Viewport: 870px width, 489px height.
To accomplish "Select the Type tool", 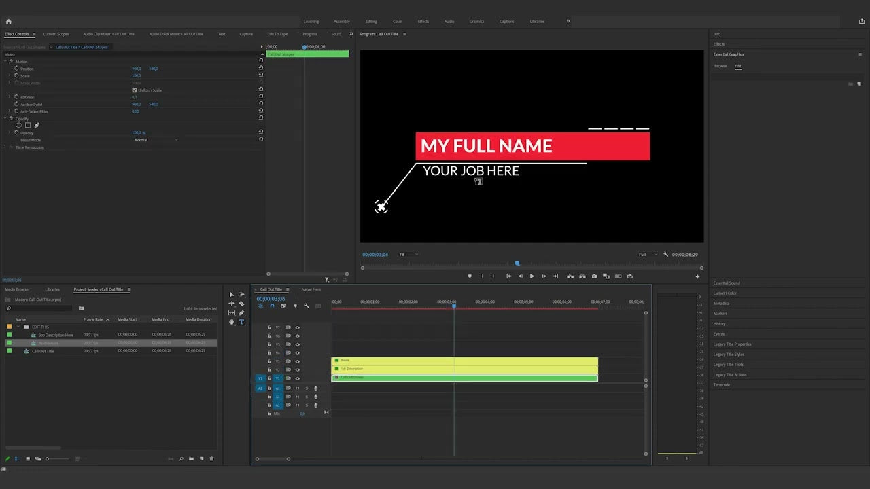I will 242,321.
